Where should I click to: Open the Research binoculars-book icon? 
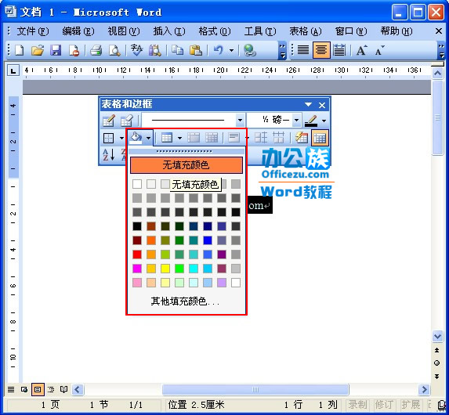coord(155,50)
